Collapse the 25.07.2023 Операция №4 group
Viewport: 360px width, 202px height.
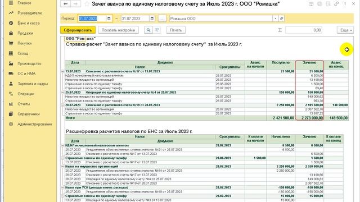click(x=62, y=93)
